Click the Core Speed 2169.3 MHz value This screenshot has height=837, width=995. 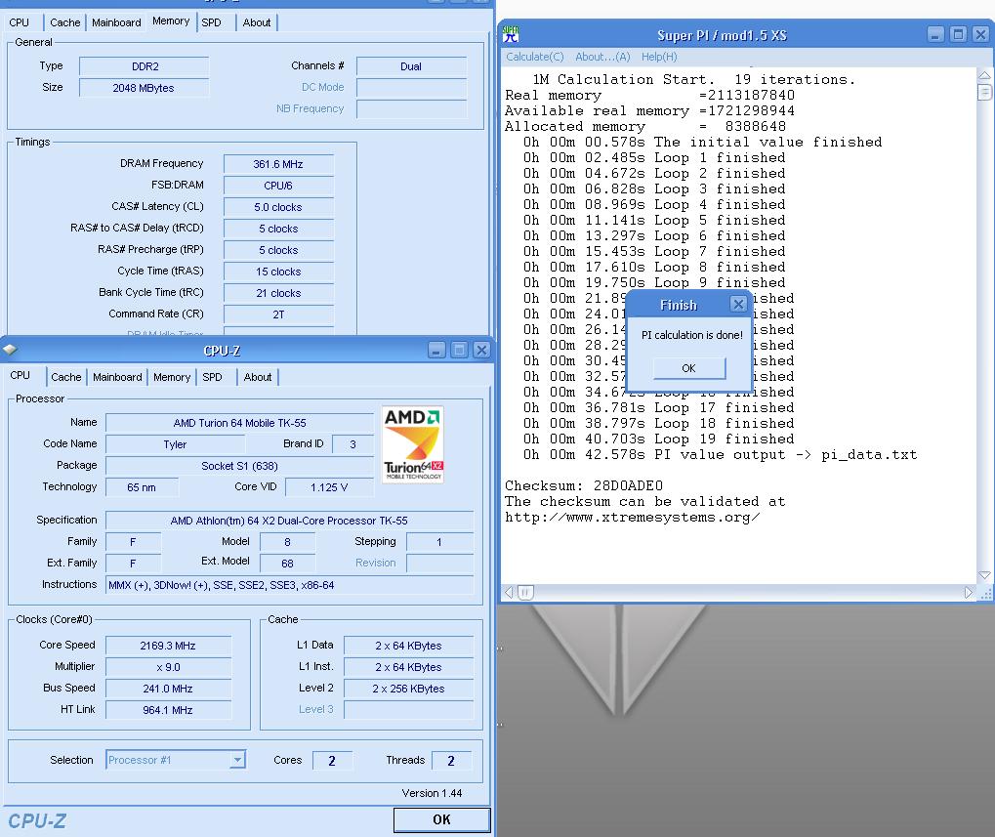tap(168, 646)
